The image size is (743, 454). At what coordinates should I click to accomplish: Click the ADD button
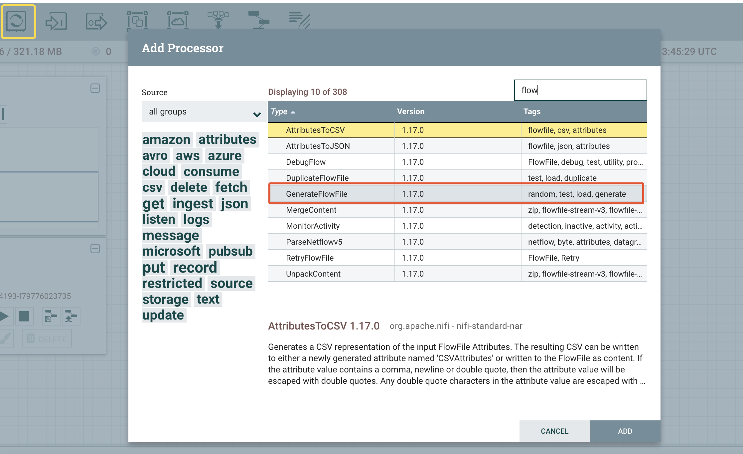point(625,431)
